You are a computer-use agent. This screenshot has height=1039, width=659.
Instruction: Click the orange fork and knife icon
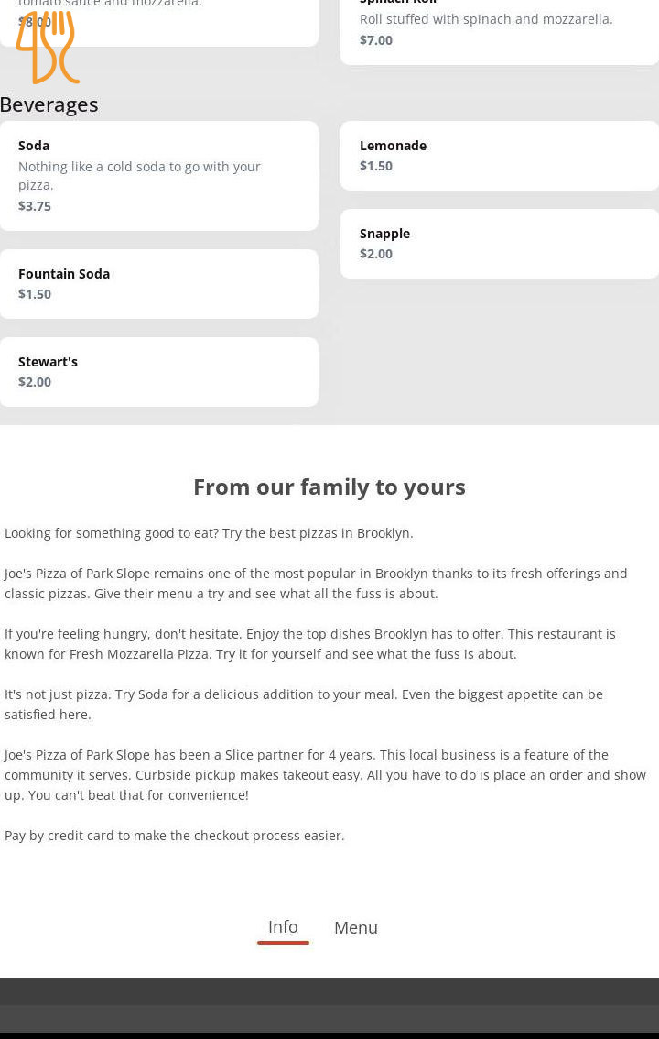[x=48, y=48]
